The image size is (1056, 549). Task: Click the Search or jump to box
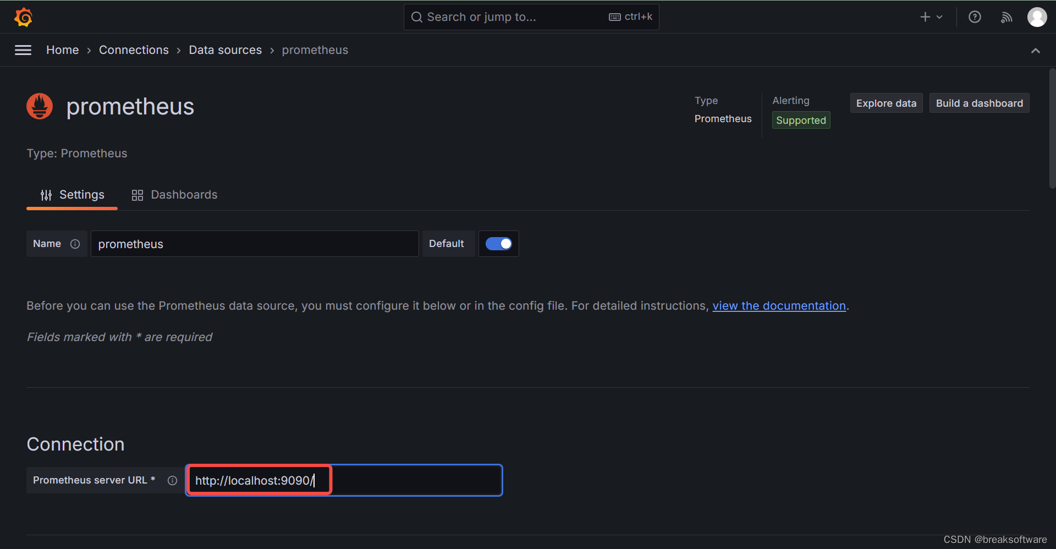coord(531,17)
